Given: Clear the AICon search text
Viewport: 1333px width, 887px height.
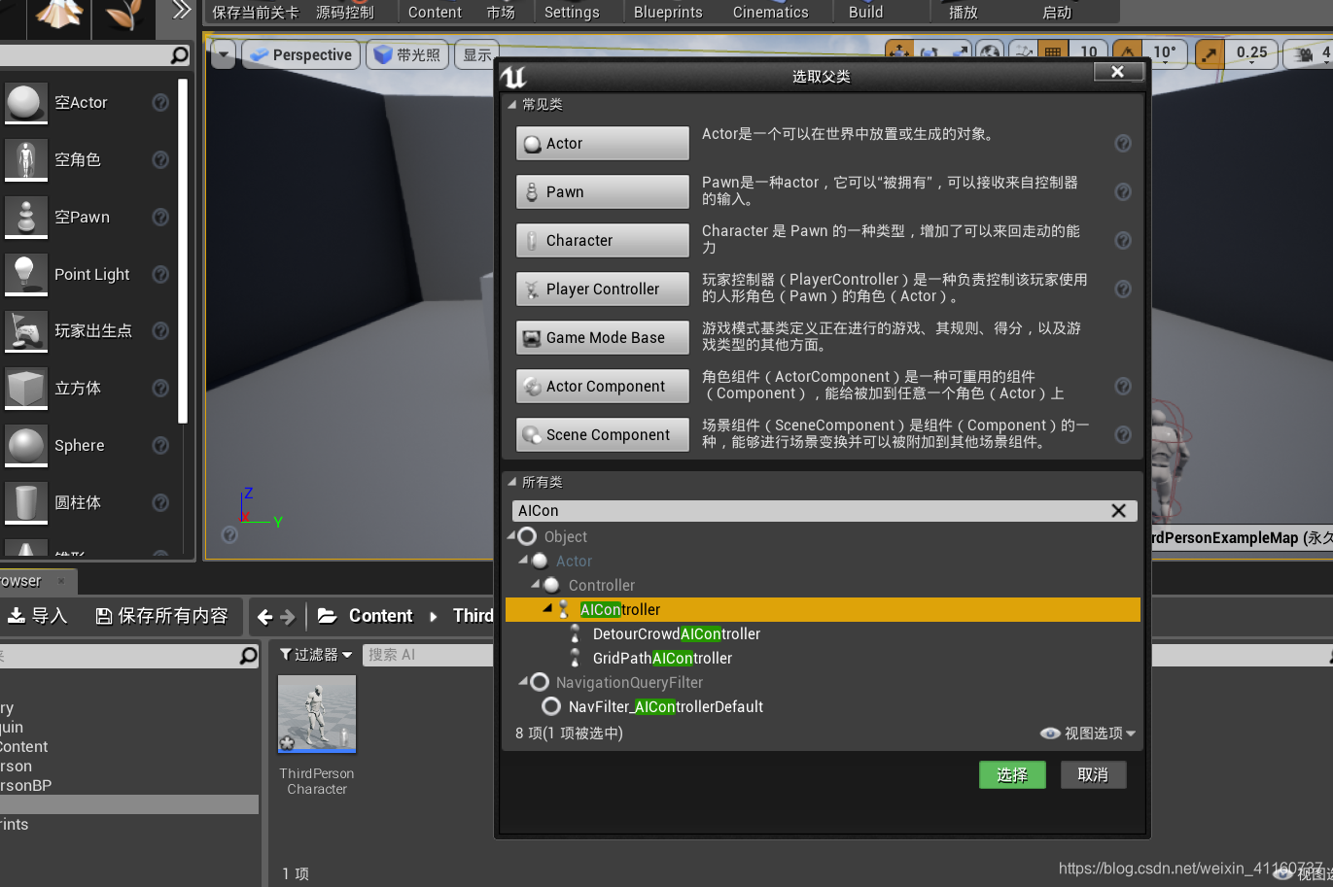Looking at the screenshot, I should [x=1119, y=511].
